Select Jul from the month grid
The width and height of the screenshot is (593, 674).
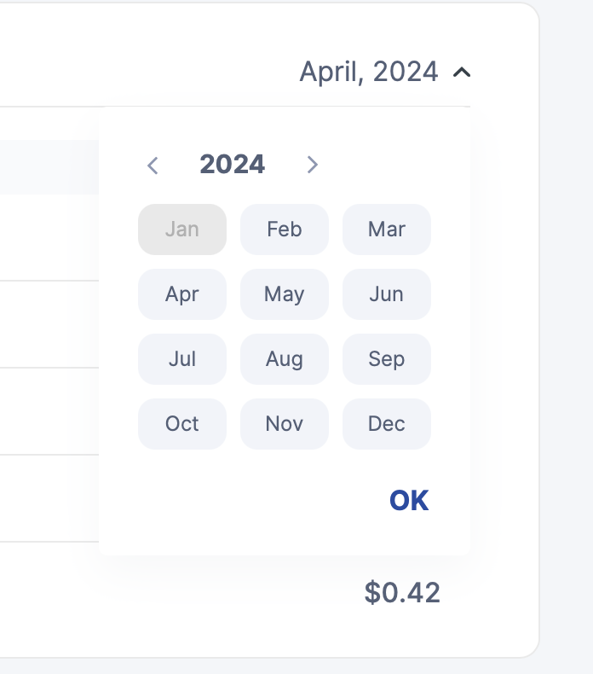(182, 359)
